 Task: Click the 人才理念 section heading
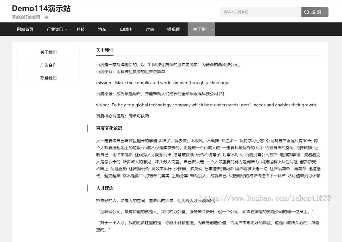pyautogui.click(x=105, y=188)
